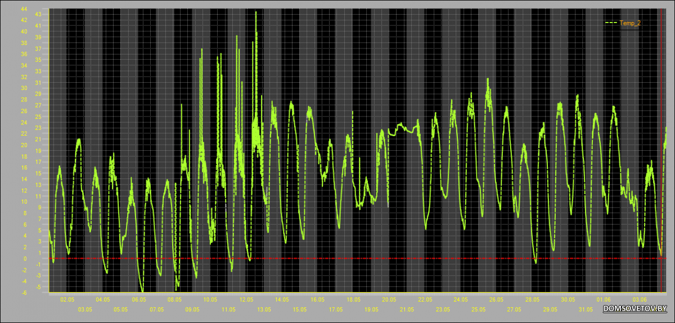Click the 19 value on the Y axis

click(38, 151)
